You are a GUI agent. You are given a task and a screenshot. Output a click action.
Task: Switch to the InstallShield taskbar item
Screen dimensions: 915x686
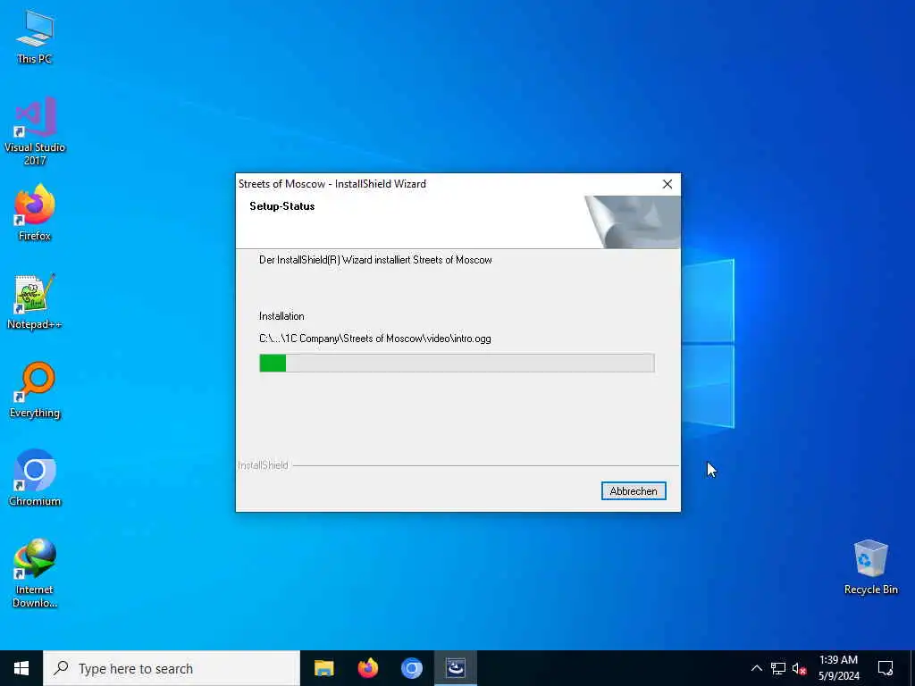click(455, 668)
